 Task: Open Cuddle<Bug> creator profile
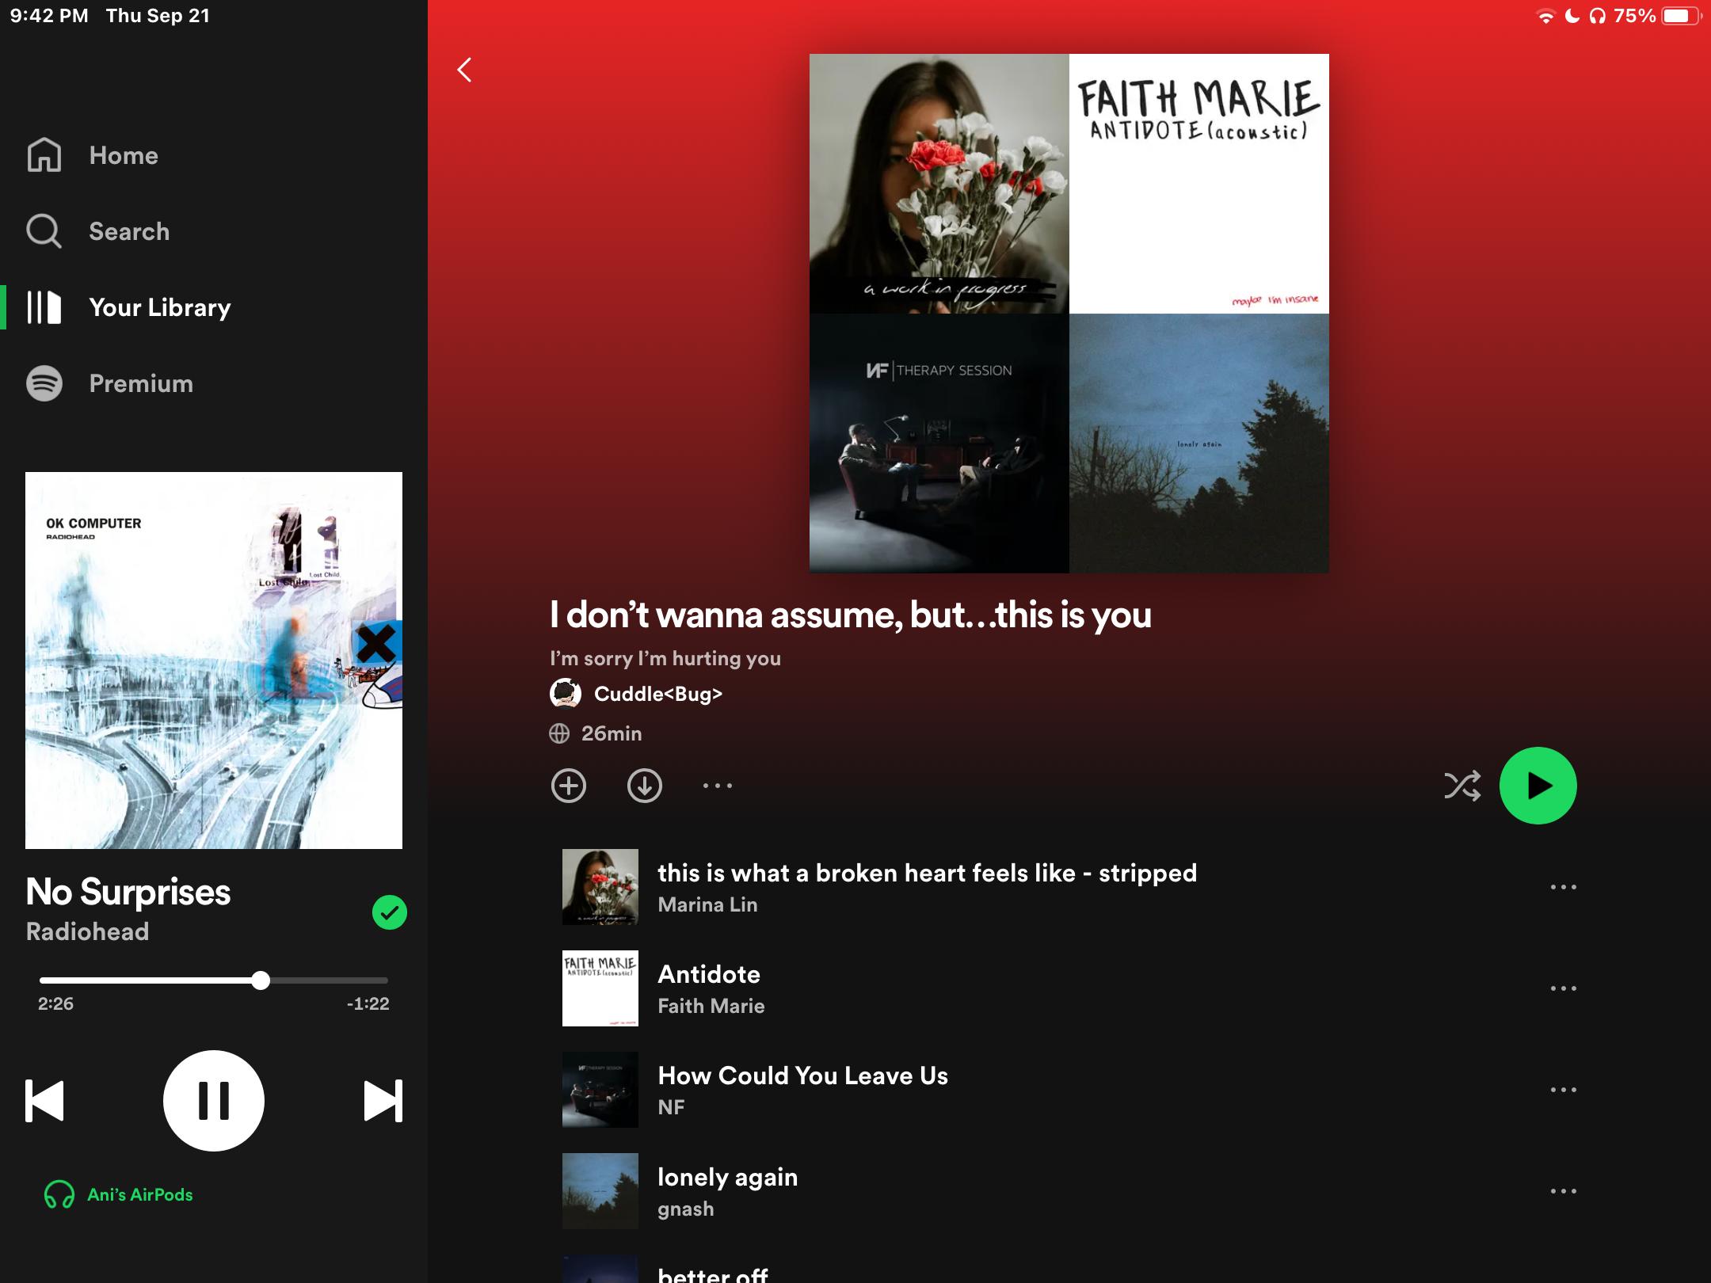tap(657, 694)
